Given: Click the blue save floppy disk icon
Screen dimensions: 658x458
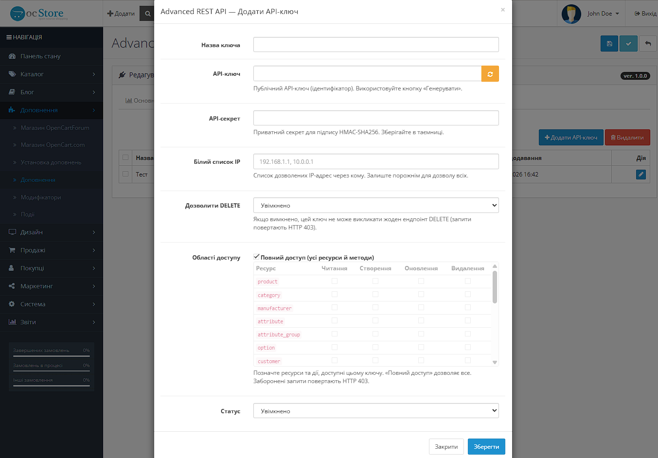Looking at the screenshot, I should coord(609,43).
